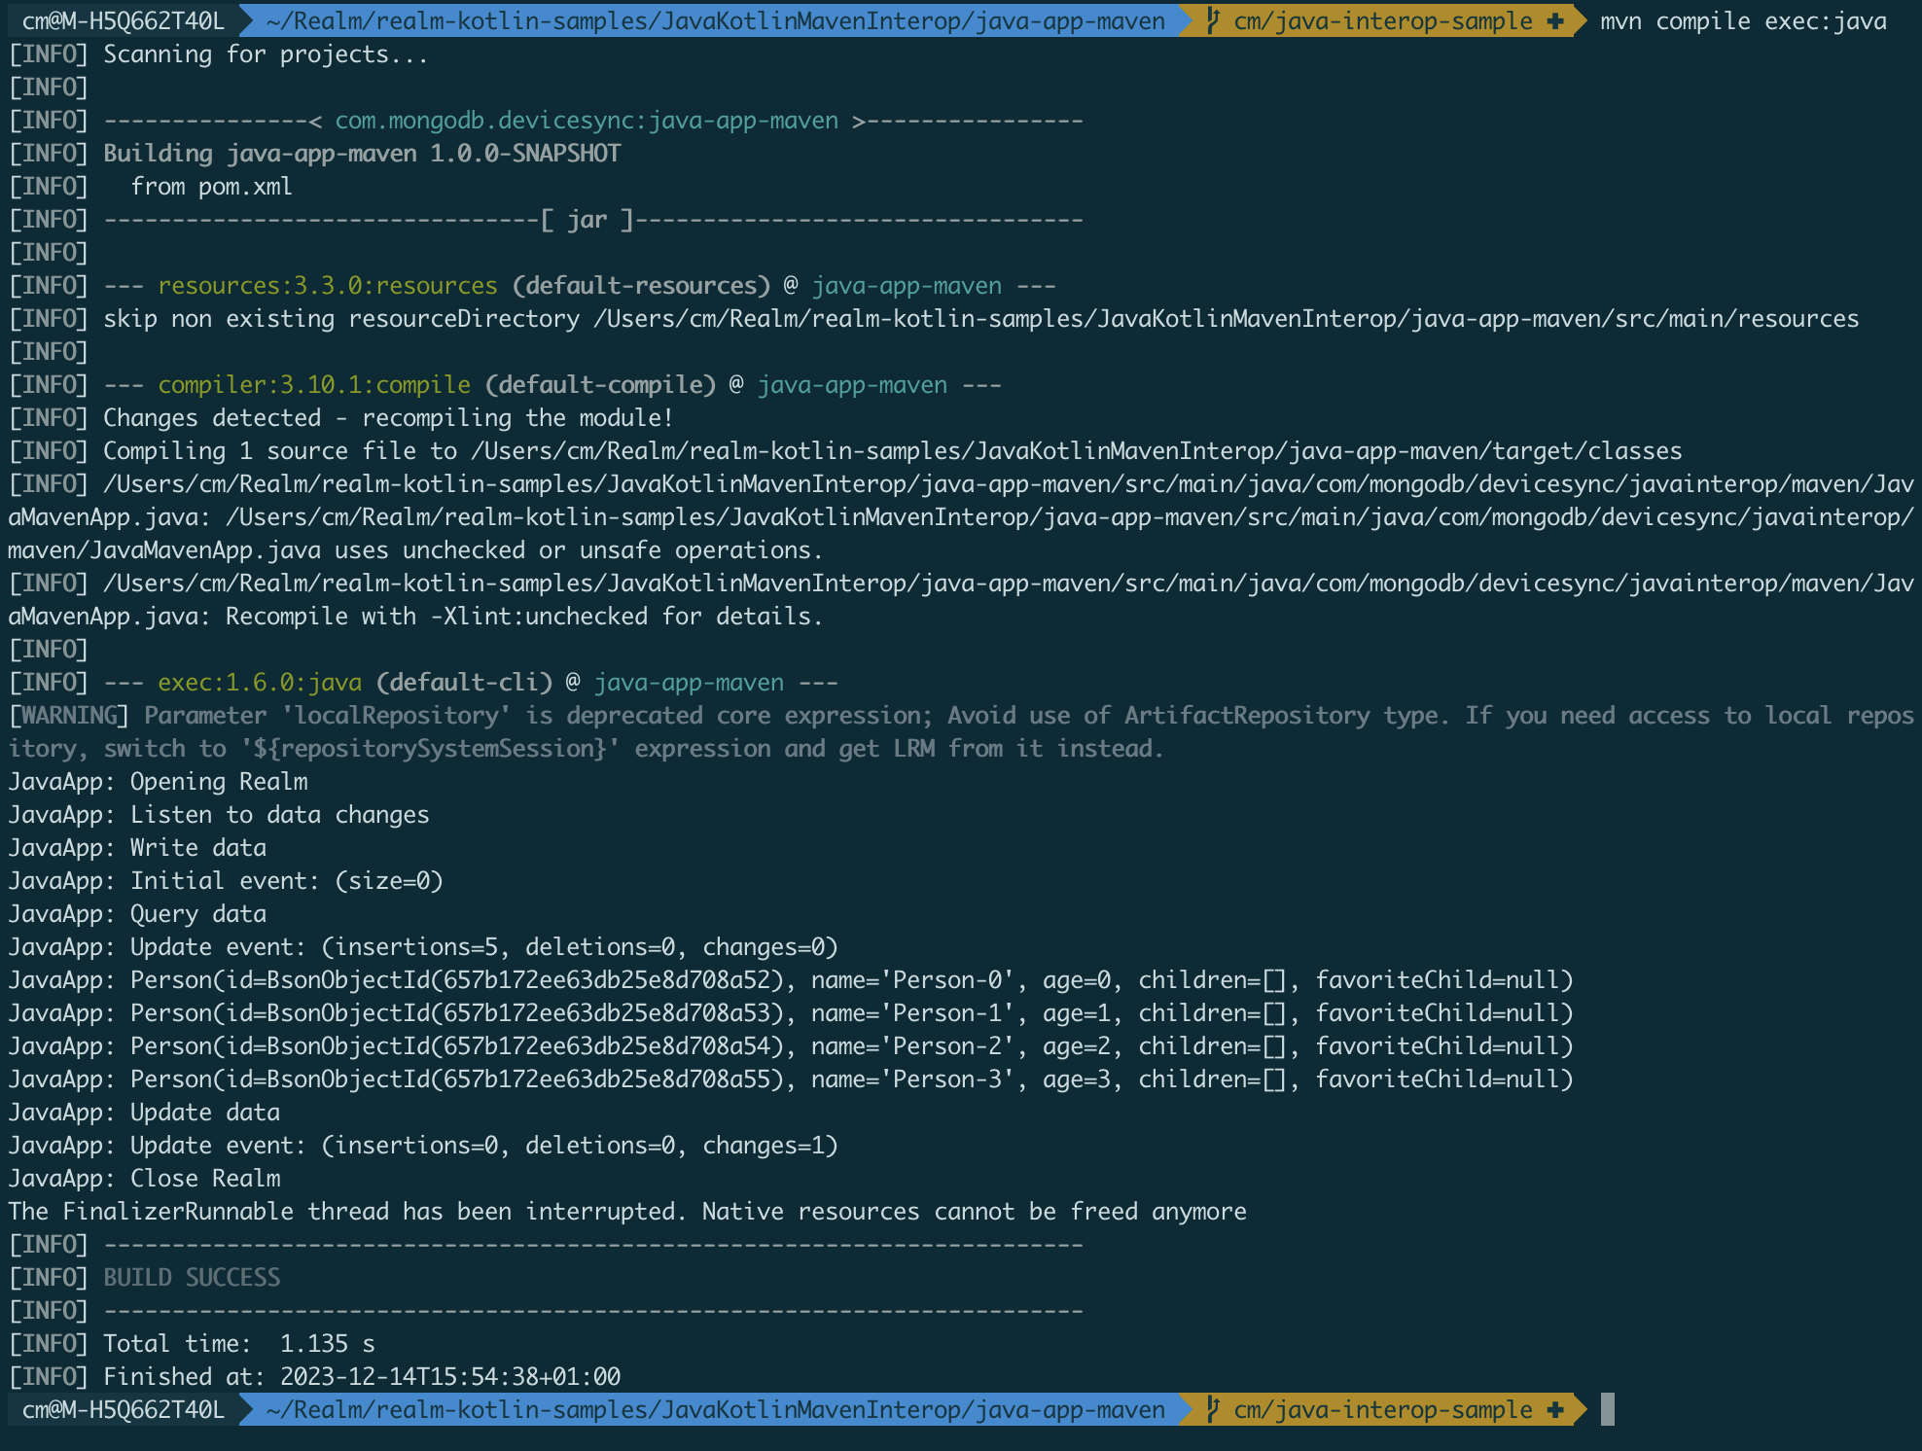Click the plus status symbol in top prompt
The image size is (1922, 1451).
[1555, 21]
